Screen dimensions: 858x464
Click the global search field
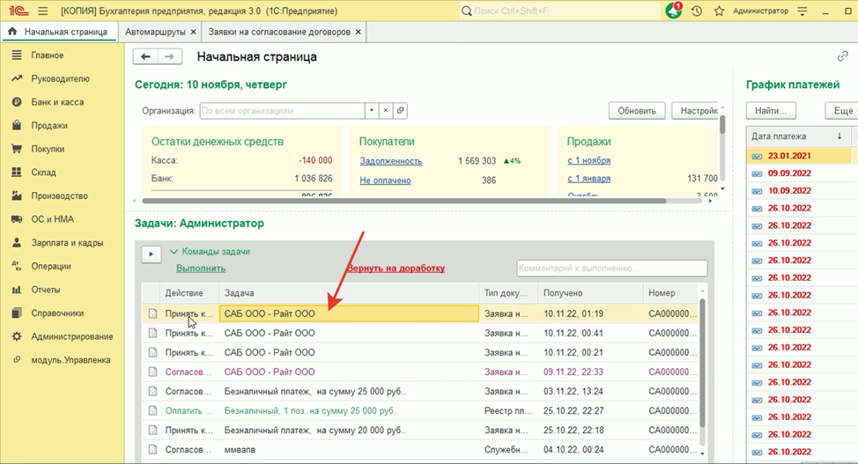pos(560,11)
